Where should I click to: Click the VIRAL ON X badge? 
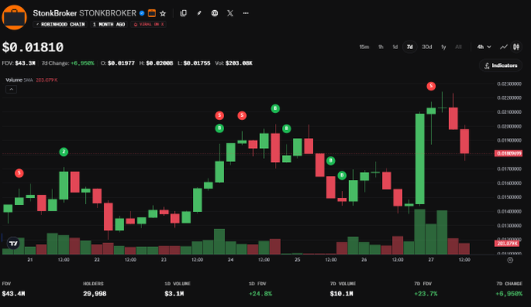148,24
